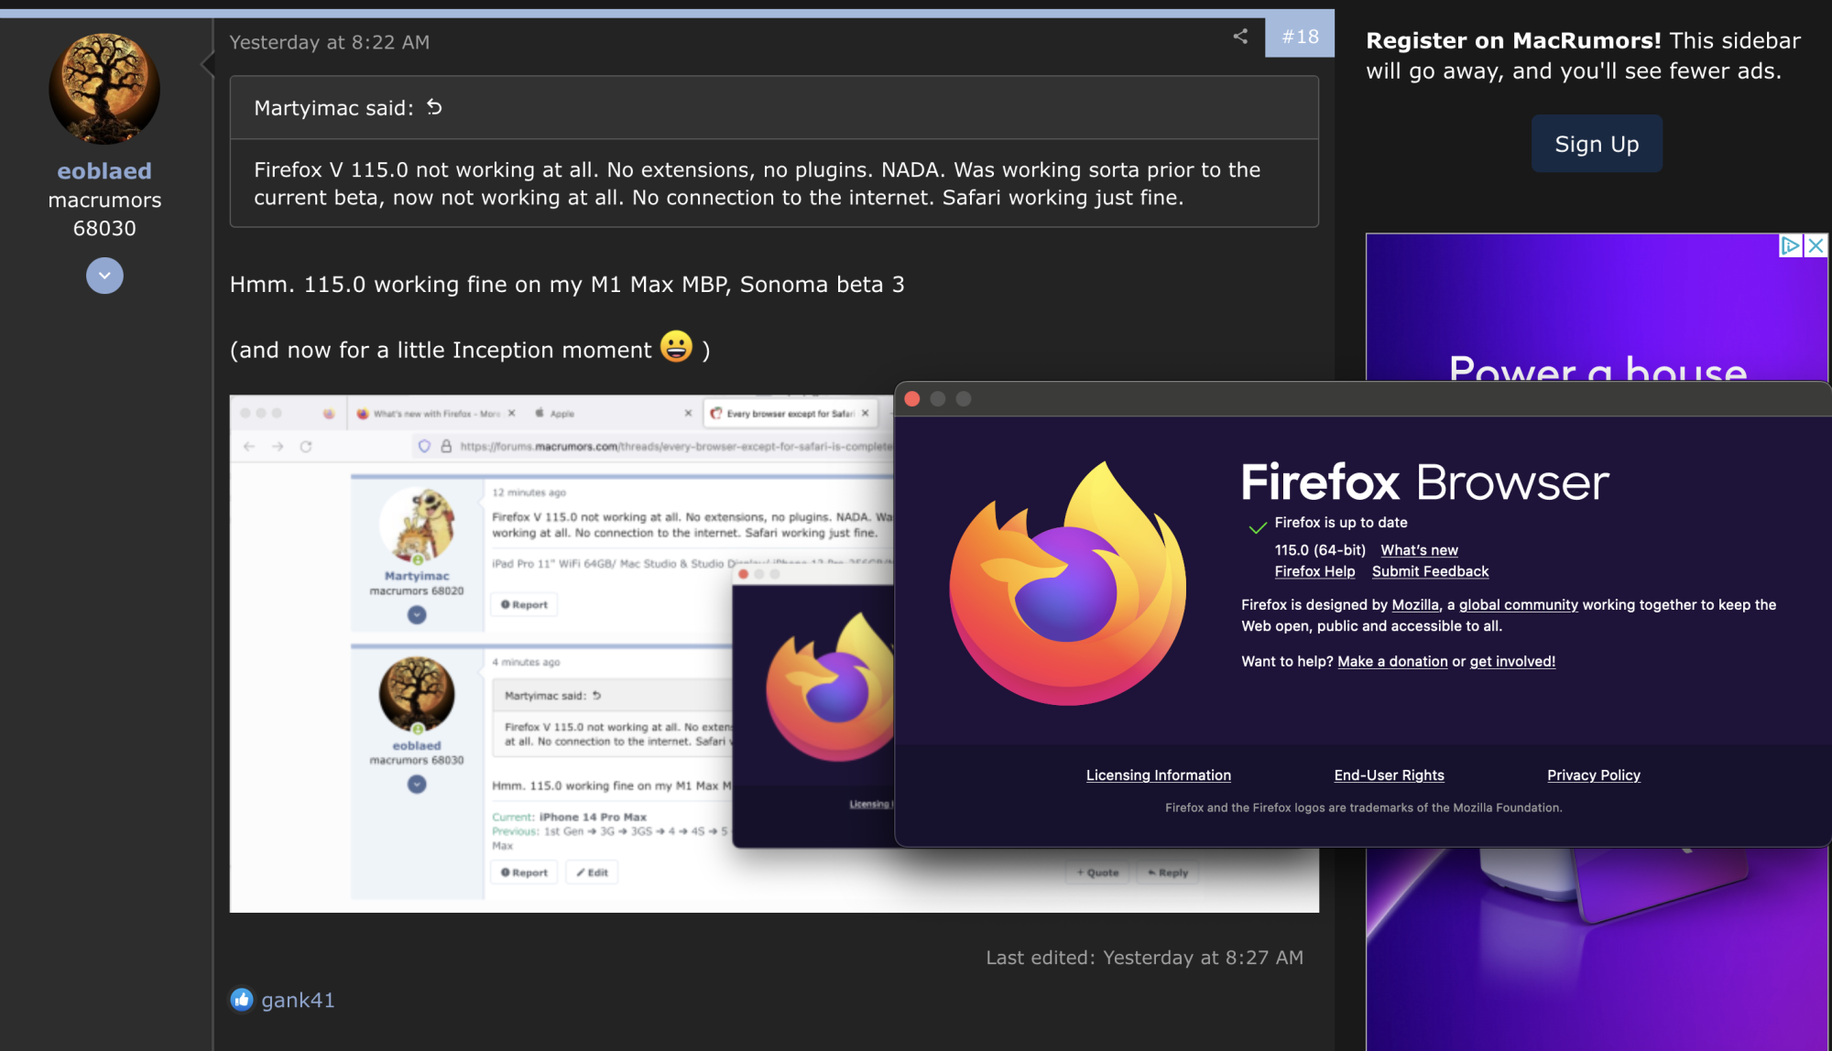Click 'Last edited: Yesterday at 8:27 AM' text
This screenshot has height=1051, width=1832.
click(x=1144, y=958)
